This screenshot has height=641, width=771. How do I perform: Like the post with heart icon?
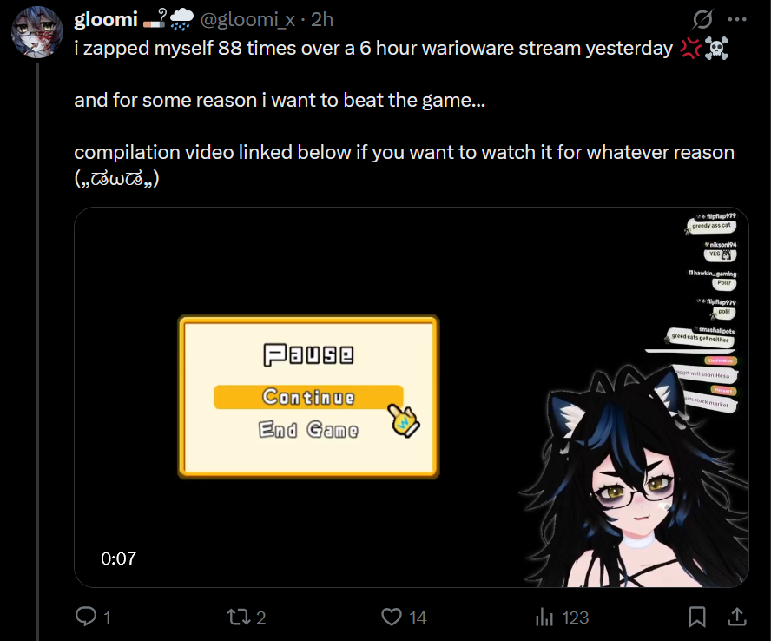392,617
